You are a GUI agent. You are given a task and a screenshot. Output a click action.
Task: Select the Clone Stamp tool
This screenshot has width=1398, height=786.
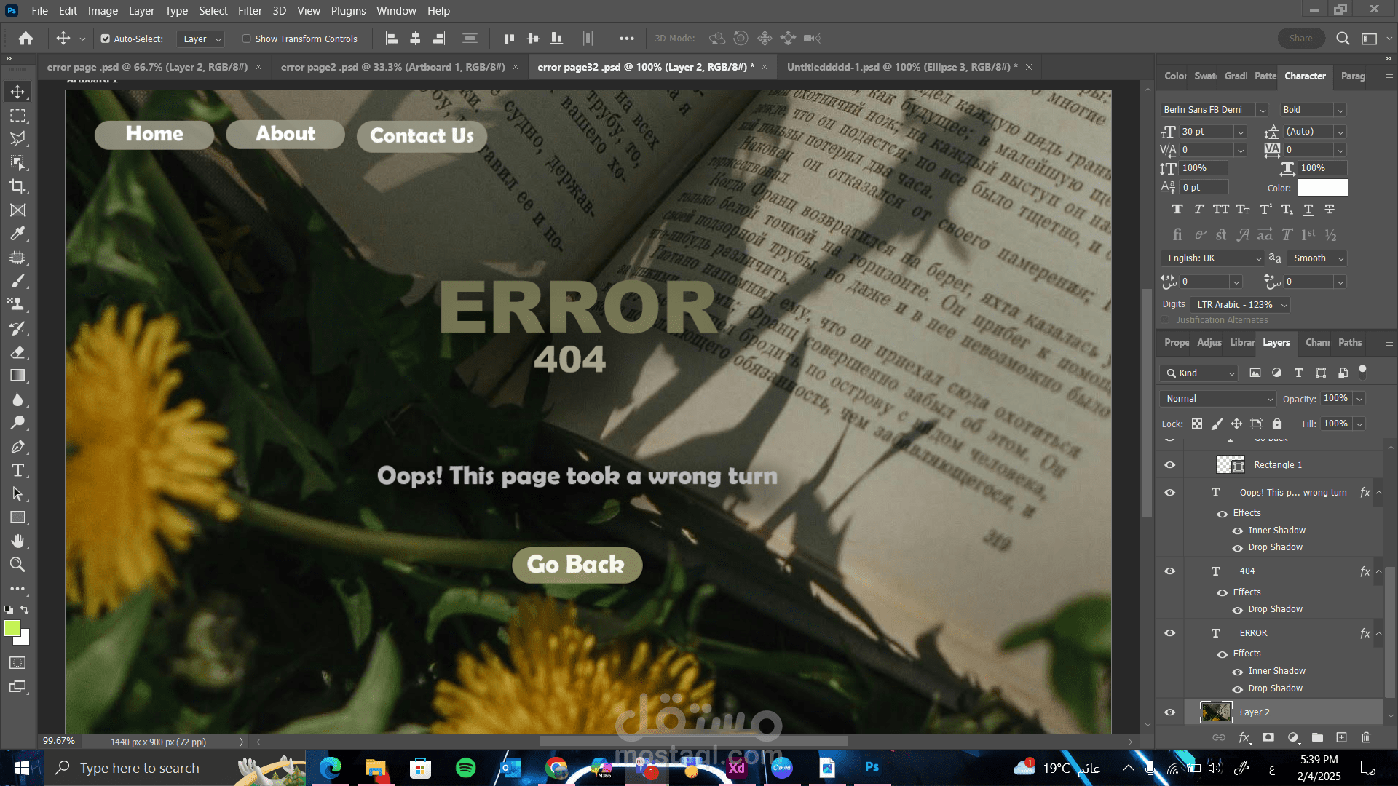pos(18,304)
